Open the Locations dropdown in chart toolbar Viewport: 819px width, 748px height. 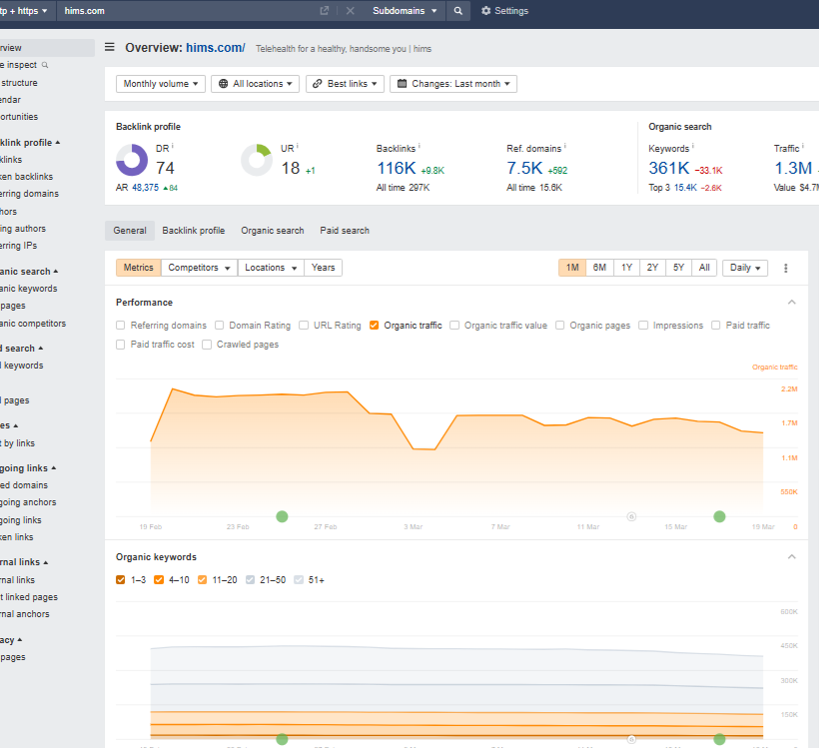(271, 268)
